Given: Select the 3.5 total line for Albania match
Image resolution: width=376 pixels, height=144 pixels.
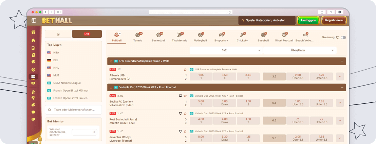Looking at the screenshot, I should tap(274, 76).
